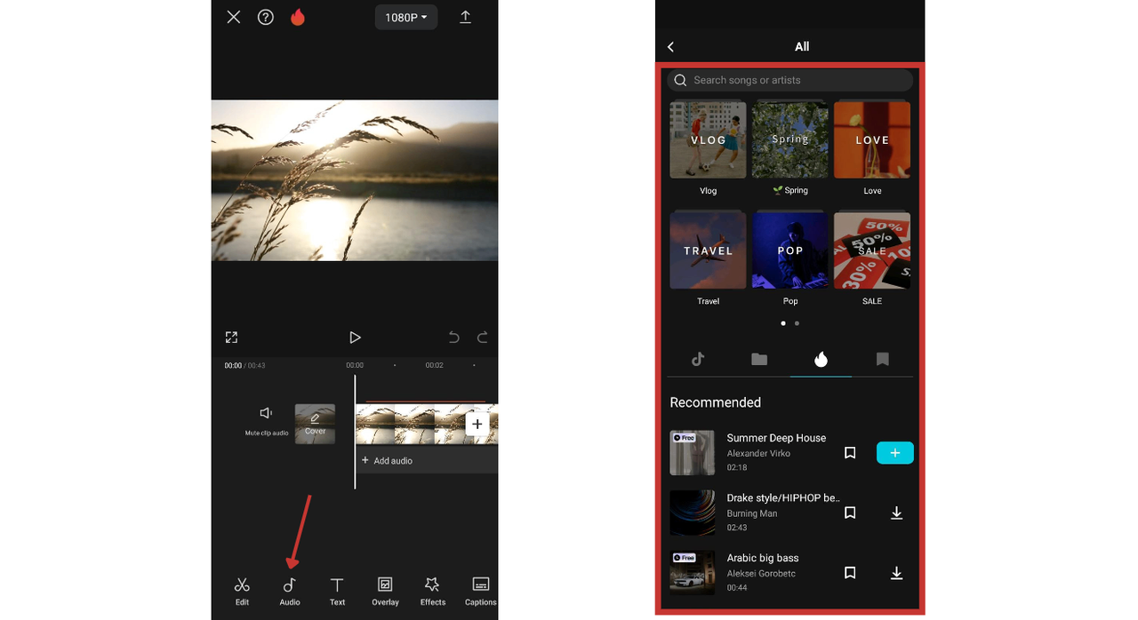
Task: Expand preview to fullscreen
Action: coord(231,338)
